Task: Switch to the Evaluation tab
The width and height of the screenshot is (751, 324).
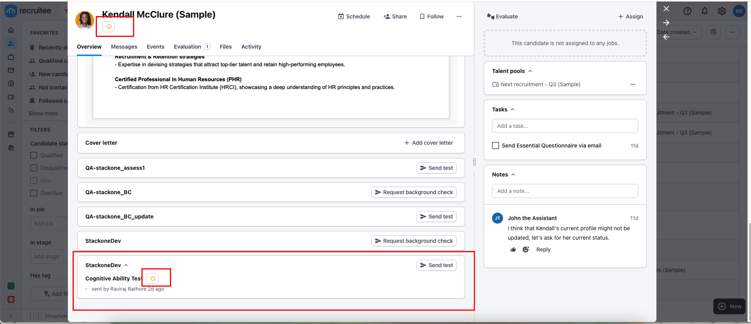Action: pos(192,47)
